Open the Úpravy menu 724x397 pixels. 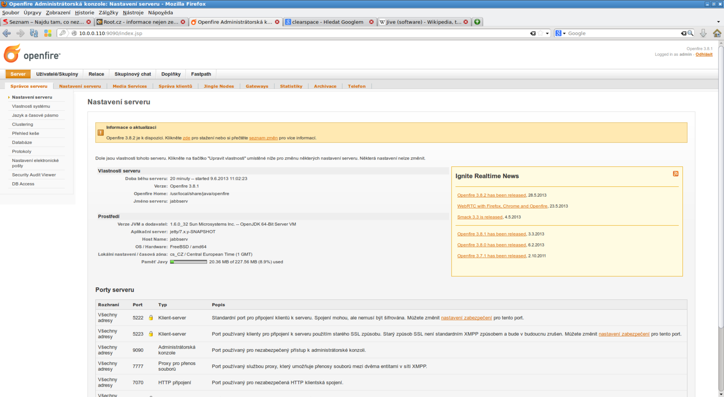pos(33,13)
